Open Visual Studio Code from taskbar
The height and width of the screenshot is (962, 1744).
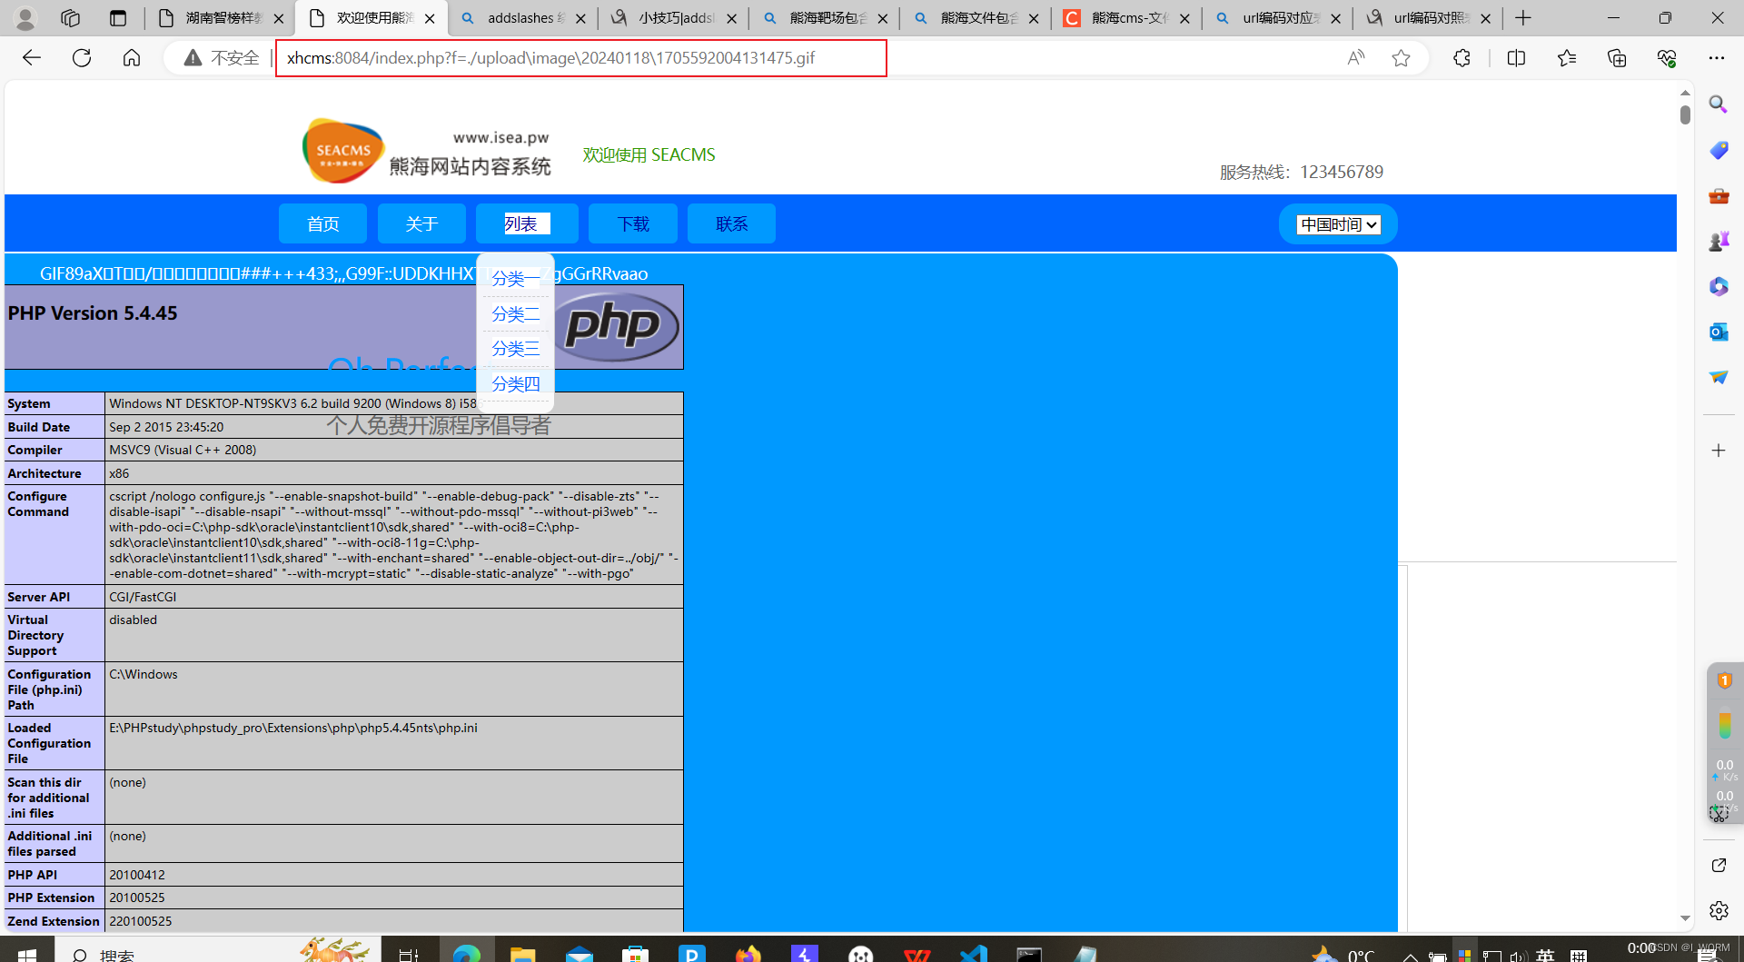973,954
